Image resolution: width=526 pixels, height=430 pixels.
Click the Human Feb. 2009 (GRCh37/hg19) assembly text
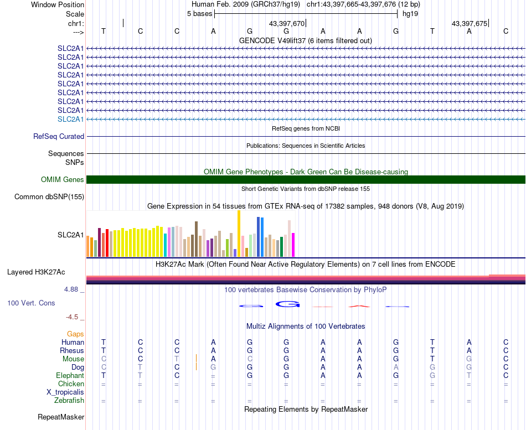click(x=245, y=4)
